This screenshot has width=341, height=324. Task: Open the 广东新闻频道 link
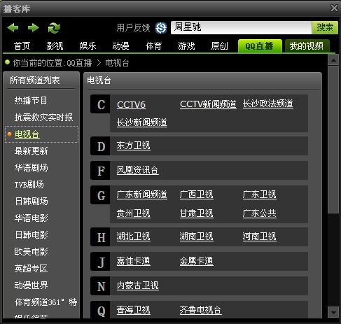[142, 195]
